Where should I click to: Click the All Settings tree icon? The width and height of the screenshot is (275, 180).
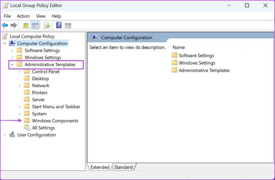(27, 127)
